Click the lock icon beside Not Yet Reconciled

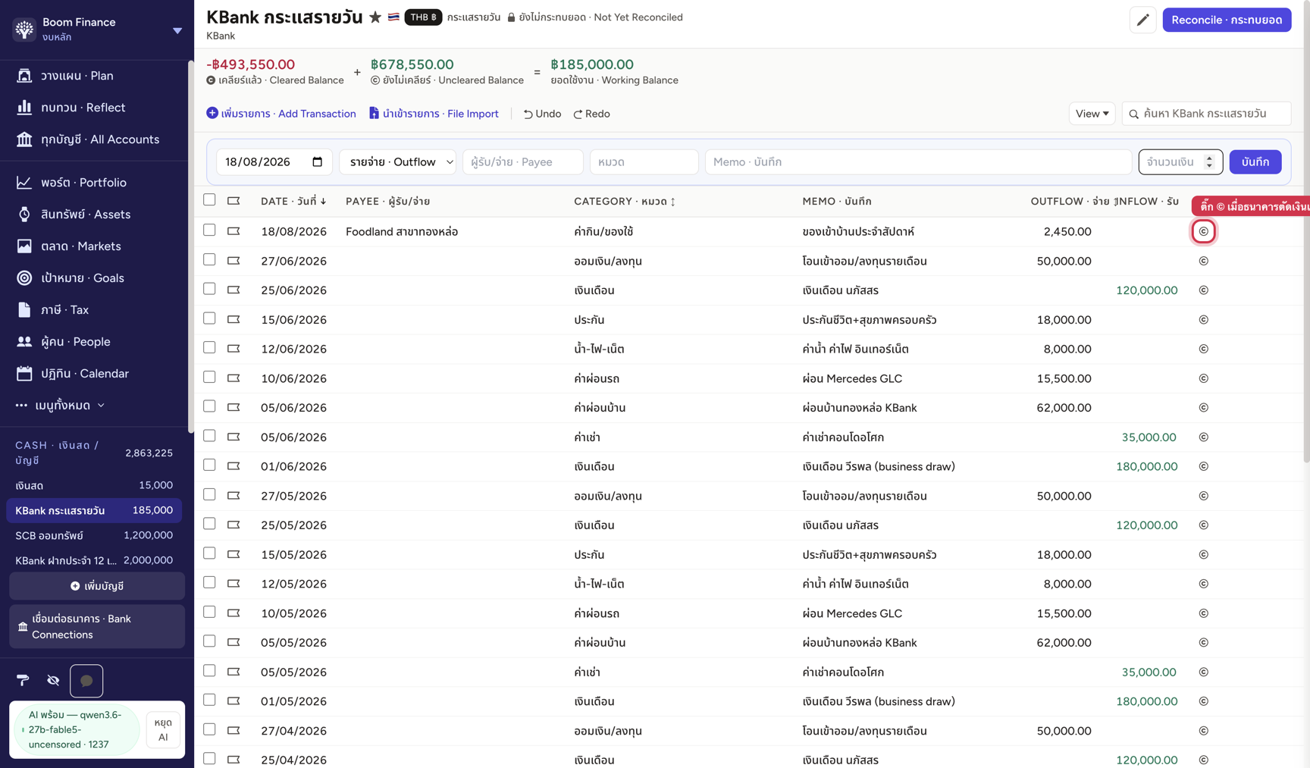(x=511, y=17)
